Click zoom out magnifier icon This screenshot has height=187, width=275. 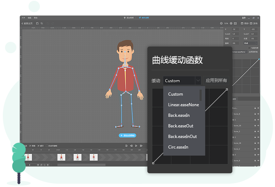(221, 23)
